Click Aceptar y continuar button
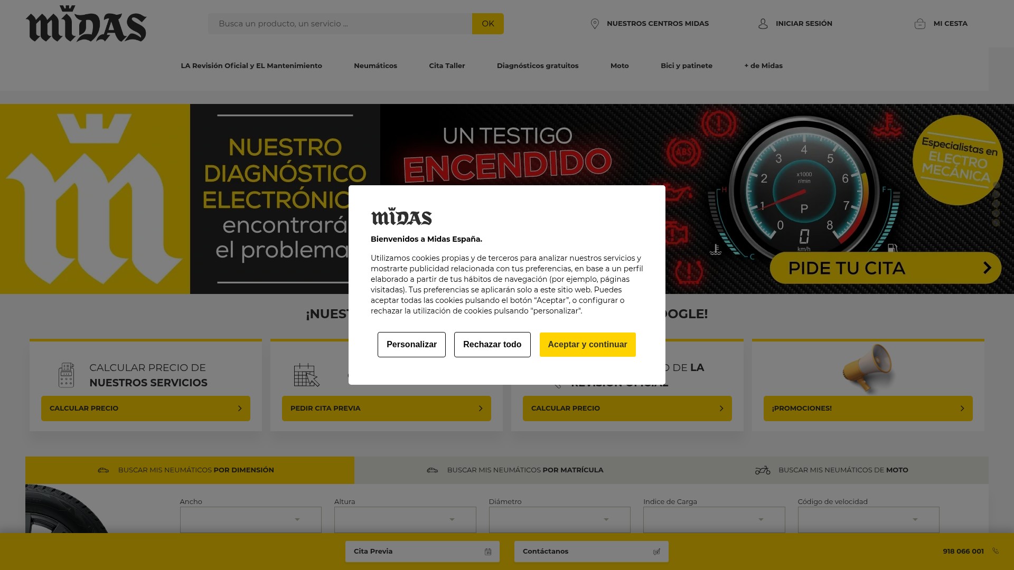The width and height of the screenshot is (1014, 570). point(587,345)
